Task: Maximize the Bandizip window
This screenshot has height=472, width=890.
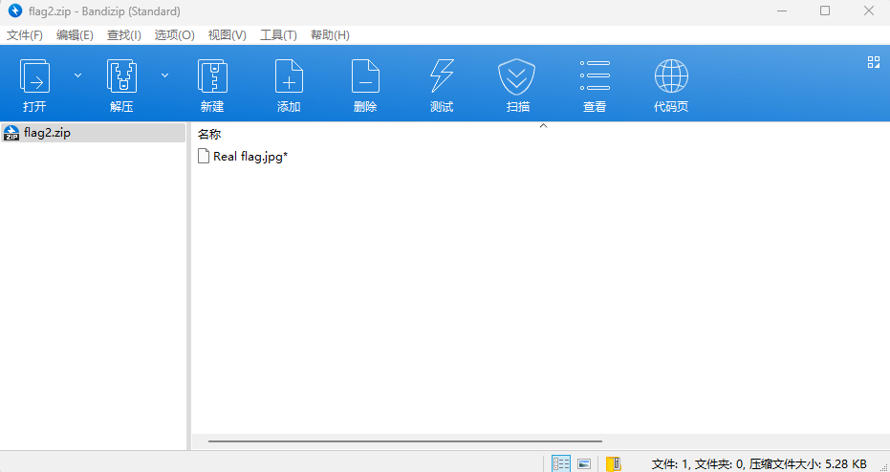Action: coord(825,11)
